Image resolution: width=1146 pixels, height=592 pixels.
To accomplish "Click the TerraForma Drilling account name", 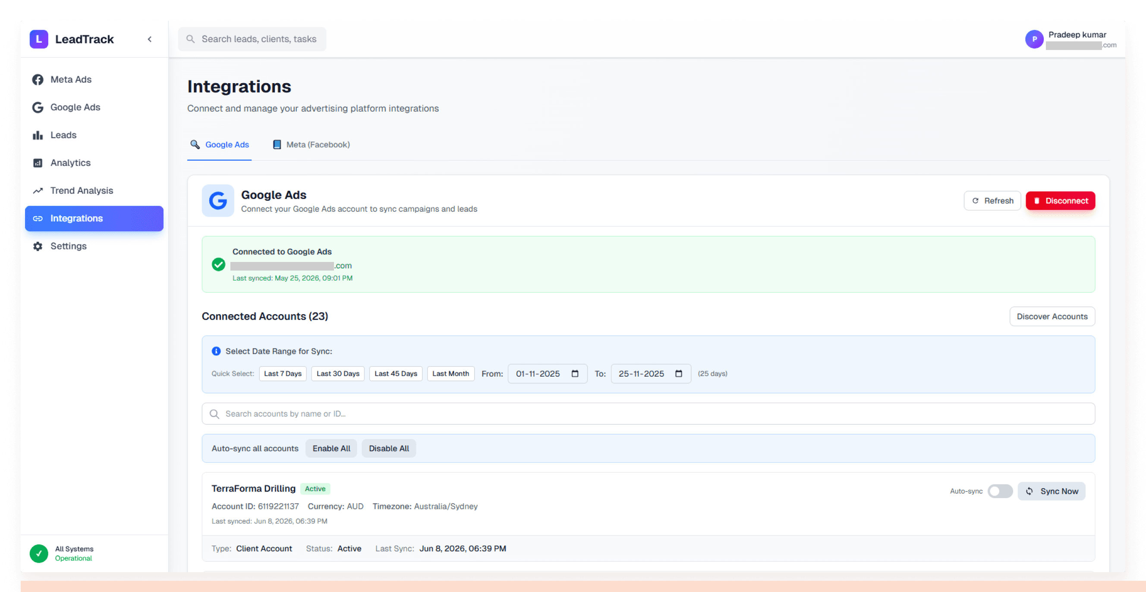I will coord(253,489).
